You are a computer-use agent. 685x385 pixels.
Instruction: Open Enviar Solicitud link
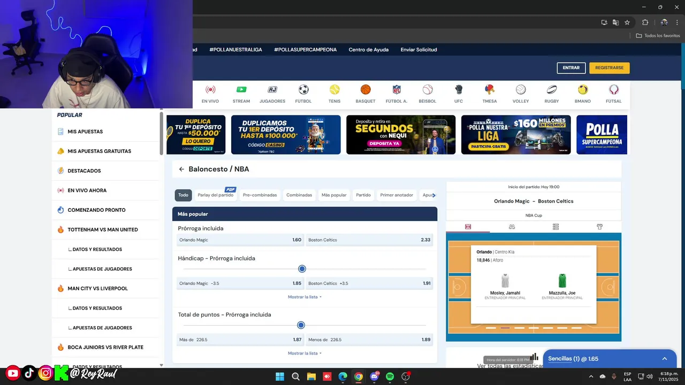(419, 50)
